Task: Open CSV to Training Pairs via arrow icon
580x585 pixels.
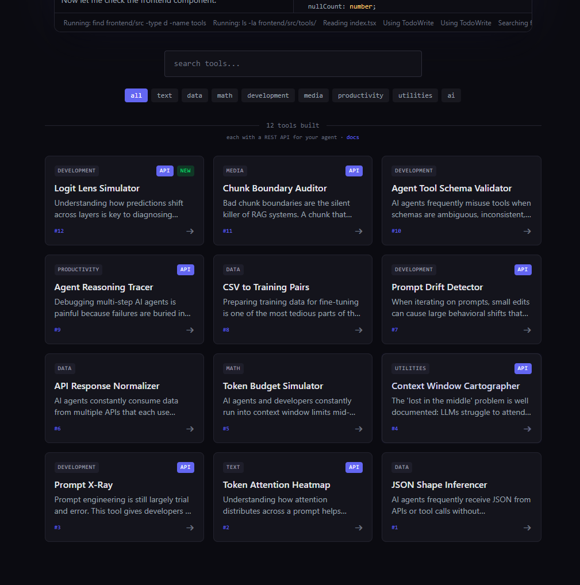Action: point(359,330)
